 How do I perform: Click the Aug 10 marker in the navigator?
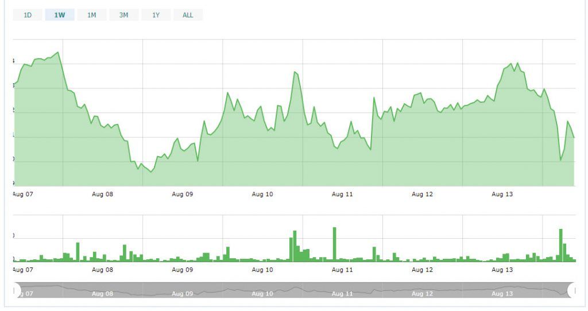coord(262,294)
